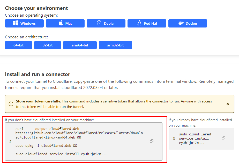The image size is (239, 166).
Task: Click the Install and run a connector heading
Action: pos(37,74)
